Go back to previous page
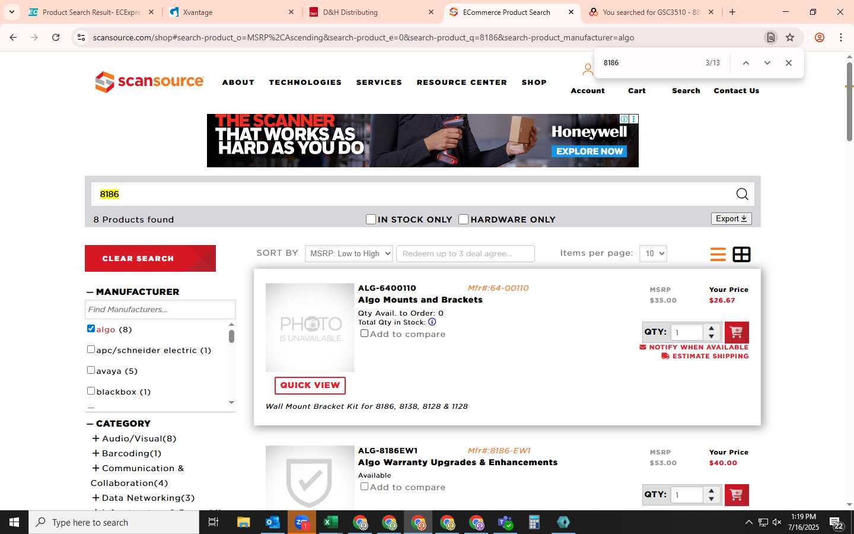Image resolution: width=854 pixels, height=534 pixels. pos(13,37)
